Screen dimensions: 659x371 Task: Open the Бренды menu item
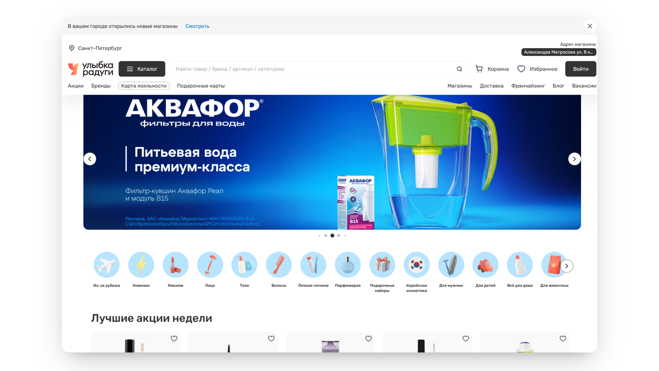coord(101,86)
